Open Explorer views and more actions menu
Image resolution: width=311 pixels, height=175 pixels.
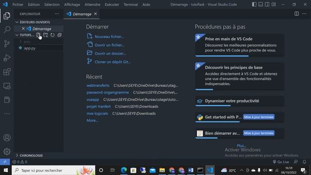[x=57, y=14]
